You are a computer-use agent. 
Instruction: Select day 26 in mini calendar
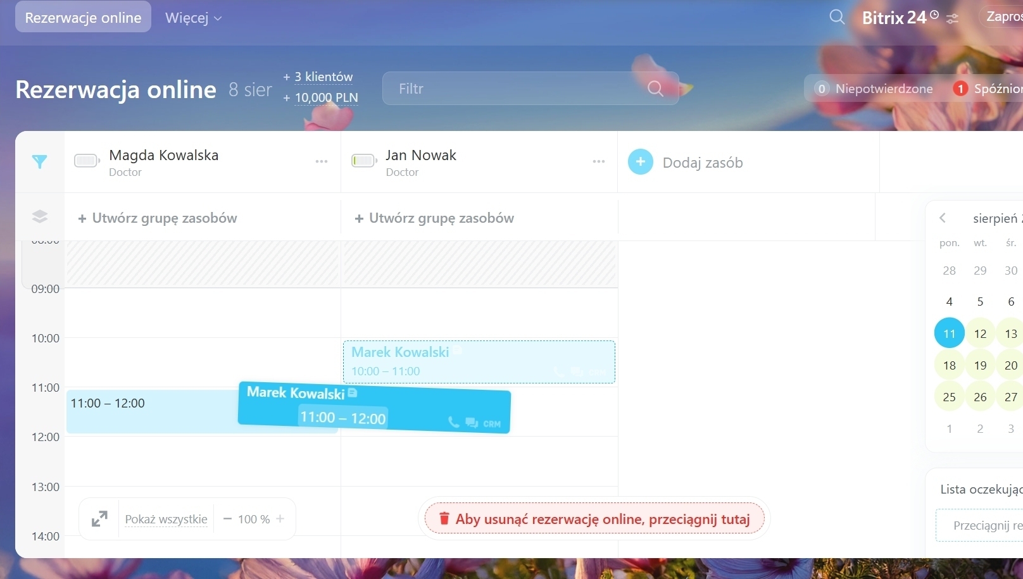click(x=981, y=397)
